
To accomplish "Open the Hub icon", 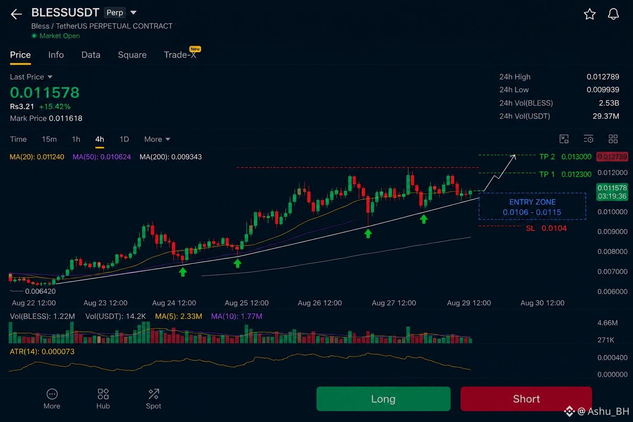I will (103, 399).
